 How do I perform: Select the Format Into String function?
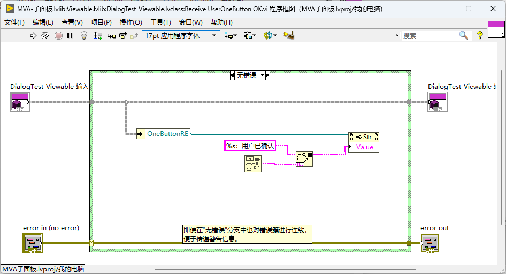[x=304, y=159]
